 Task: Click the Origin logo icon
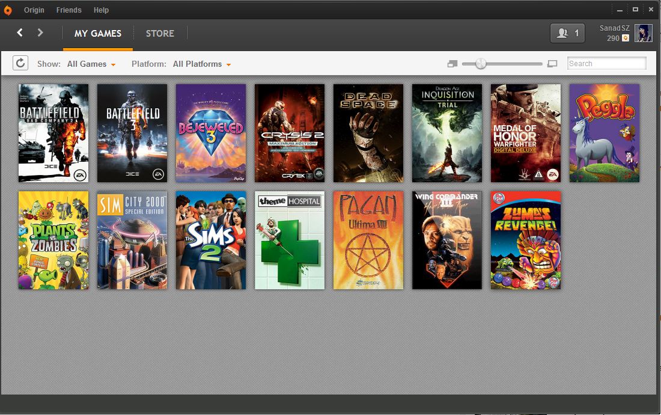click(8, 10)
